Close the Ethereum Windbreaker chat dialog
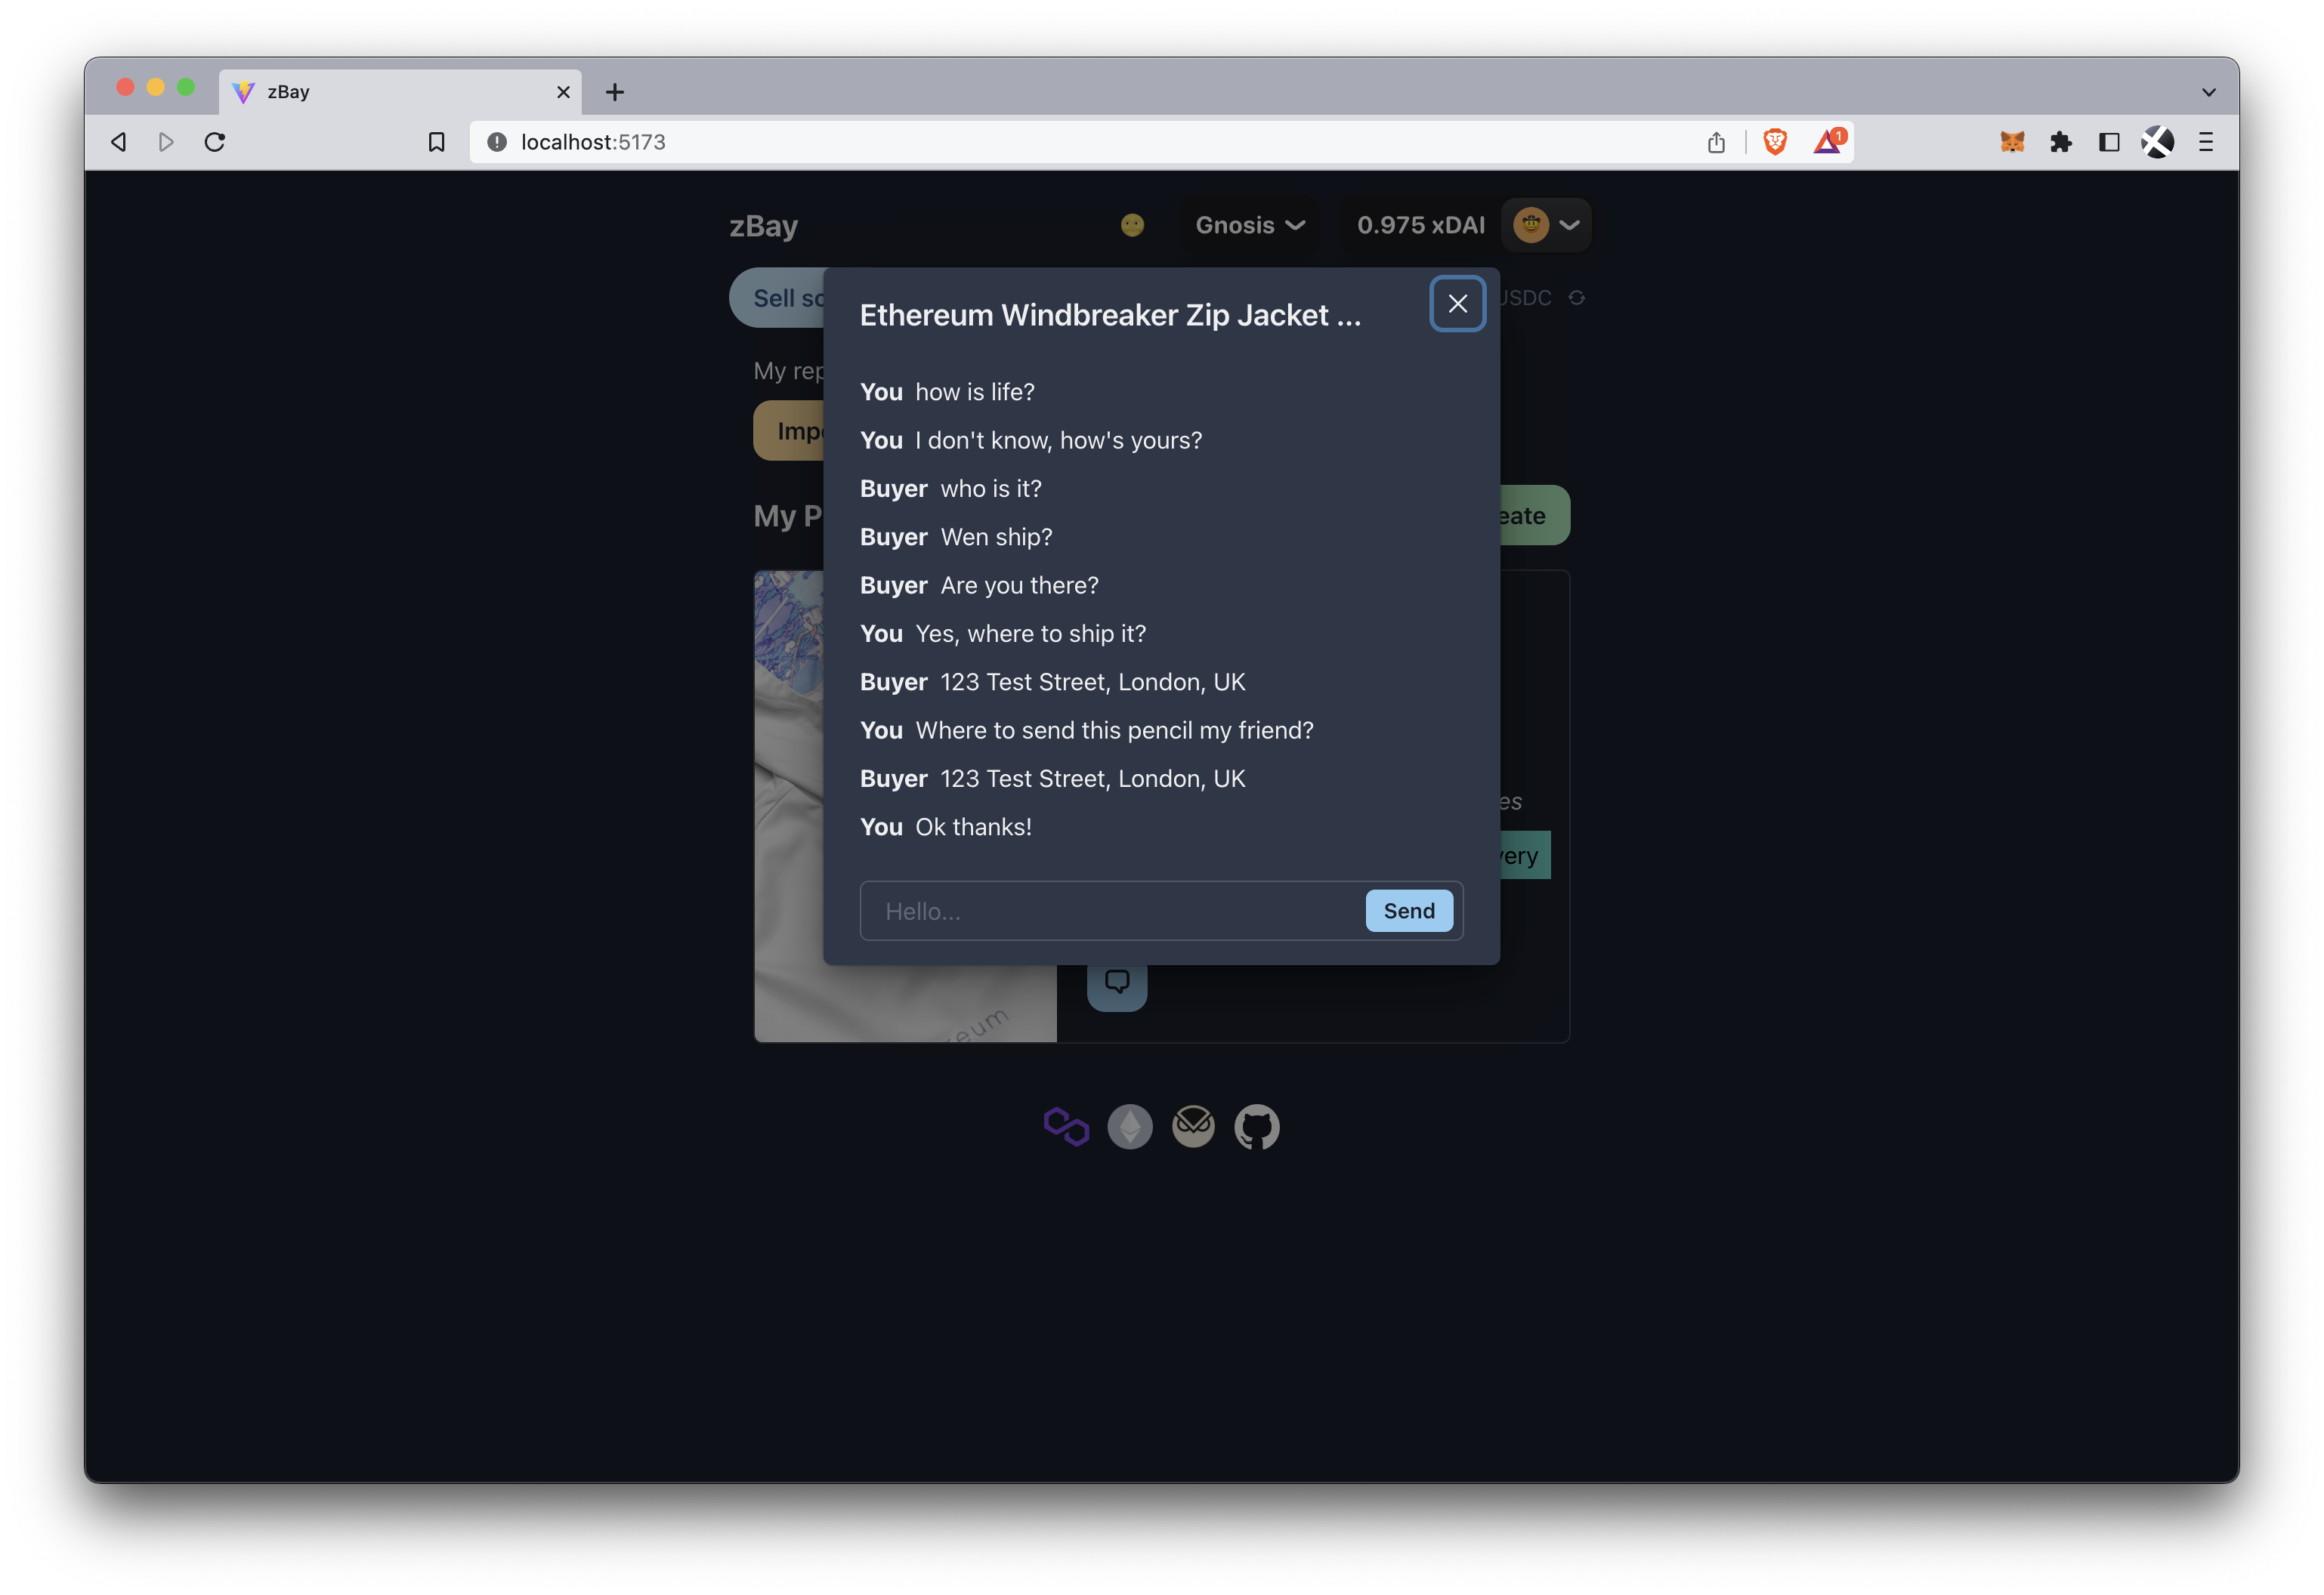 click(1457, 304)
